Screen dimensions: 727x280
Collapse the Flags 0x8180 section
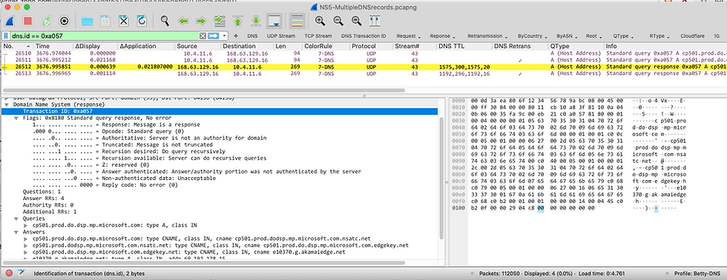coord(16,118)
